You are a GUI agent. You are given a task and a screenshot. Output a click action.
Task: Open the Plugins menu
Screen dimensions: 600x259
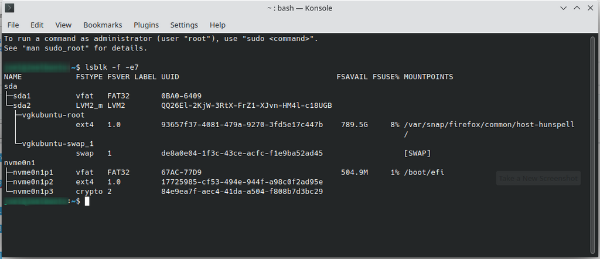coord(146,25)
